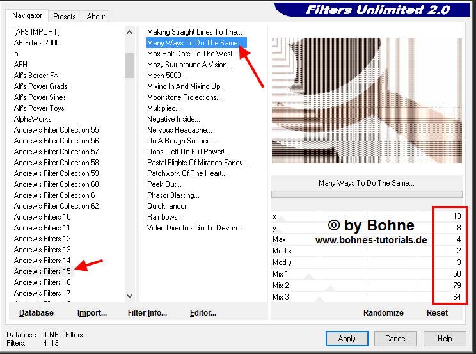This screenshot has height=354, width=476.
Task: Open the About tab
Action: 96,17
